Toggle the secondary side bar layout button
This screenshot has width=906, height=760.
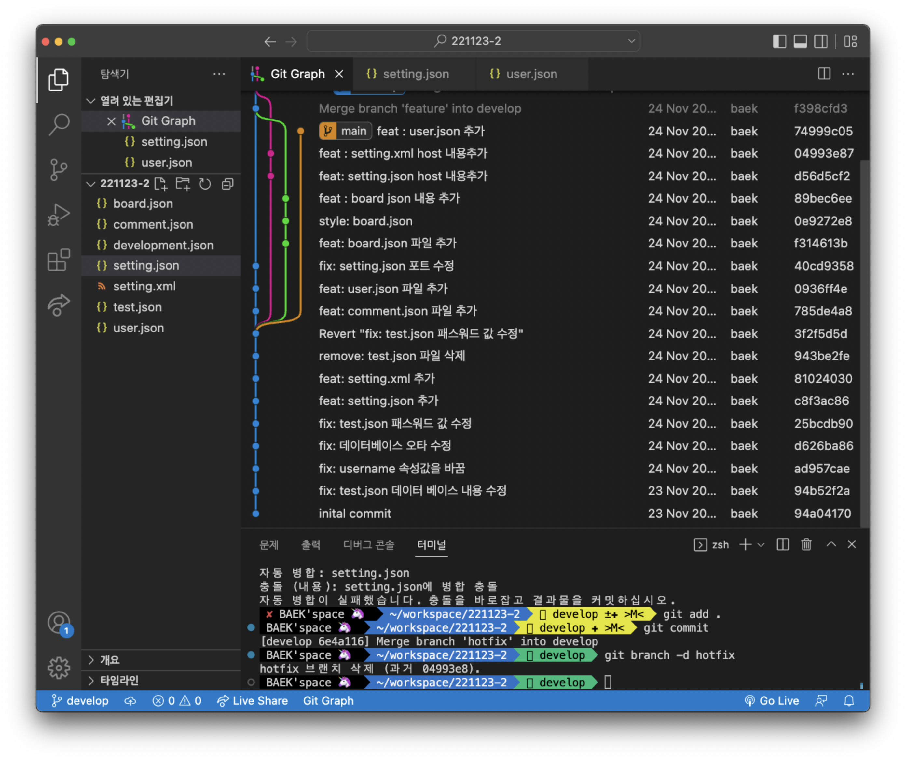[821, 41]
